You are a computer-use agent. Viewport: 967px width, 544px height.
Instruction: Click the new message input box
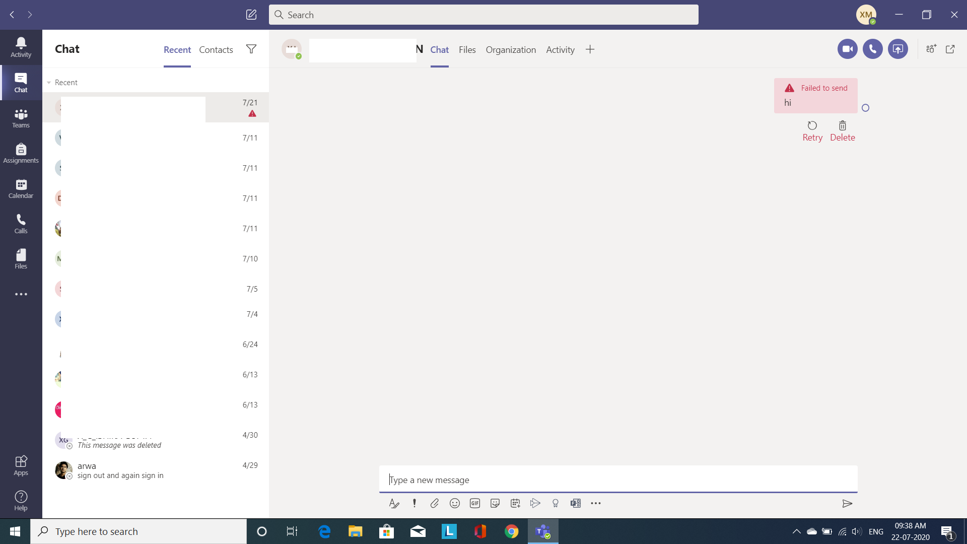pos(617,480)
